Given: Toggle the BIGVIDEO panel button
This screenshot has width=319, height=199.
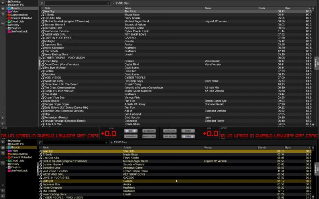Looking at the screenshot, I should [x=131, y=136].
